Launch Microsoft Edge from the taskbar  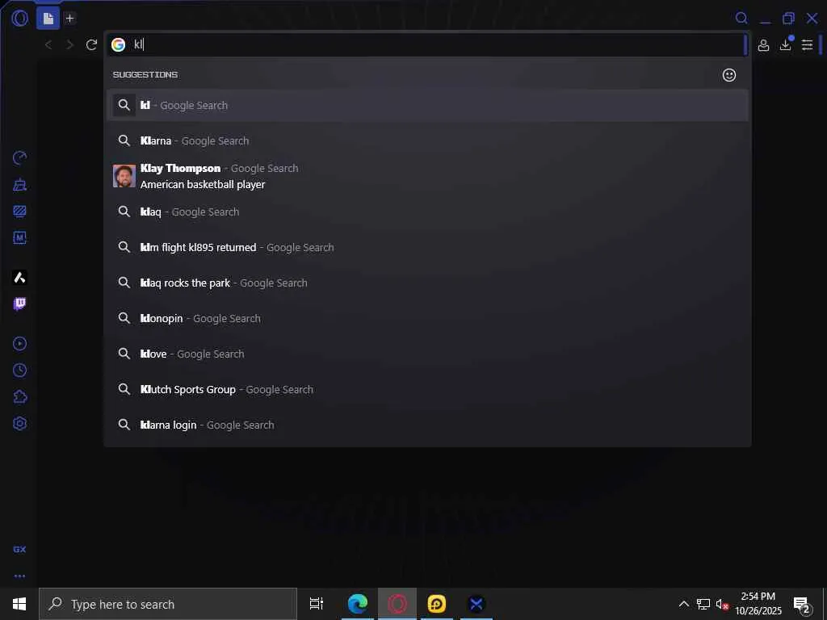point(358,604)
